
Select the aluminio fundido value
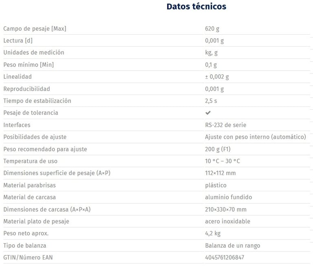click(228, 197)
